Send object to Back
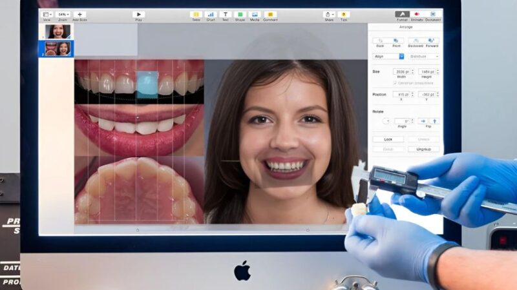Screen dimensions: 517x290 pyautogui.click(x=380, y=41)
